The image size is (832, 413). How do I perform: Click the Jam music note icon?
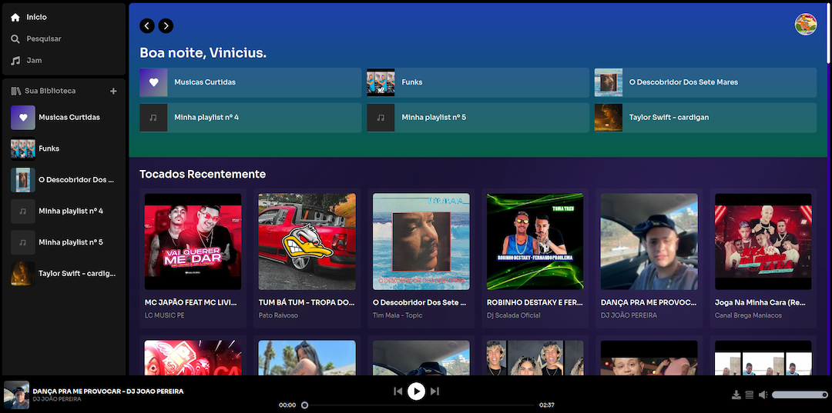point(15,60)
